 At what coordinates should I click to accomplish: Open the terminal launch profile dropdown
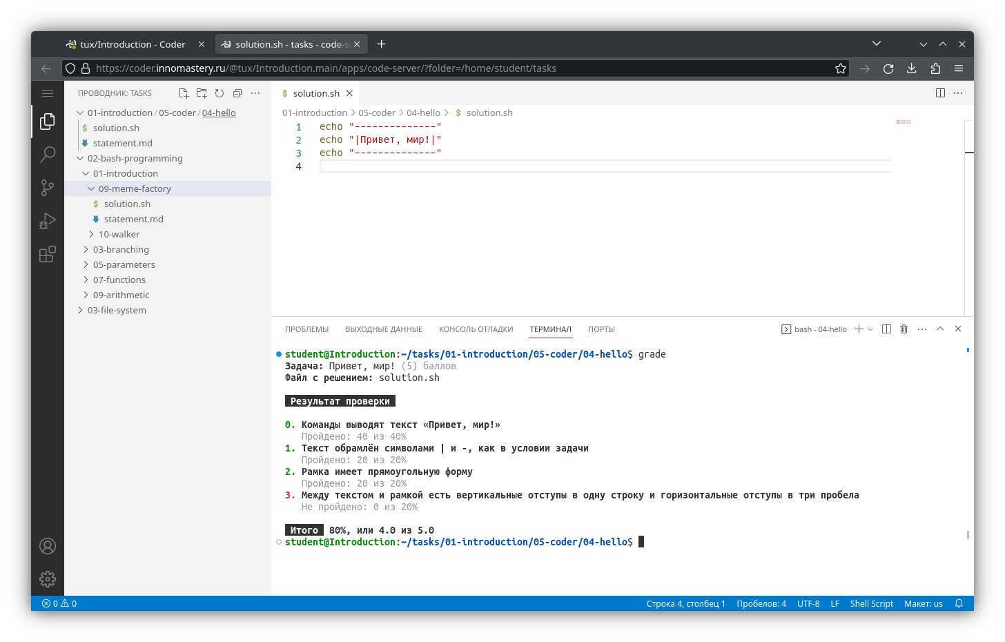869,329
